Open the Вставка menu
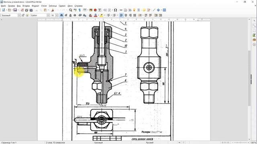This screenshot has height=144, width=257. tap(26, 6)
